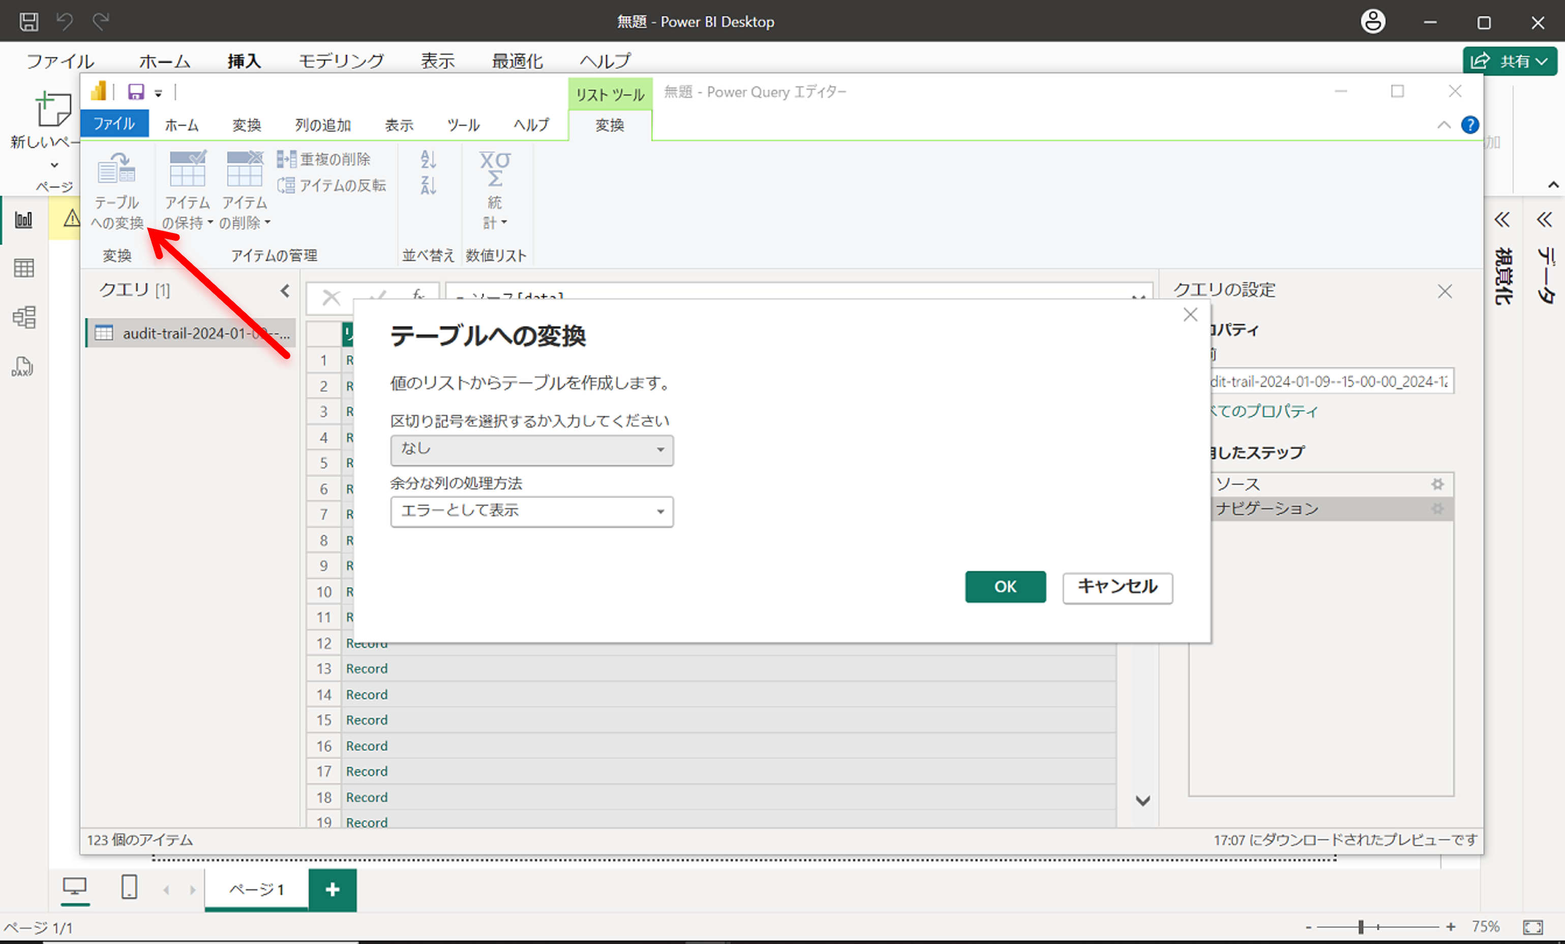Click Record in row 15
Image resolution: width=1565 pixels, height=944 pixels.
[367, 720]
